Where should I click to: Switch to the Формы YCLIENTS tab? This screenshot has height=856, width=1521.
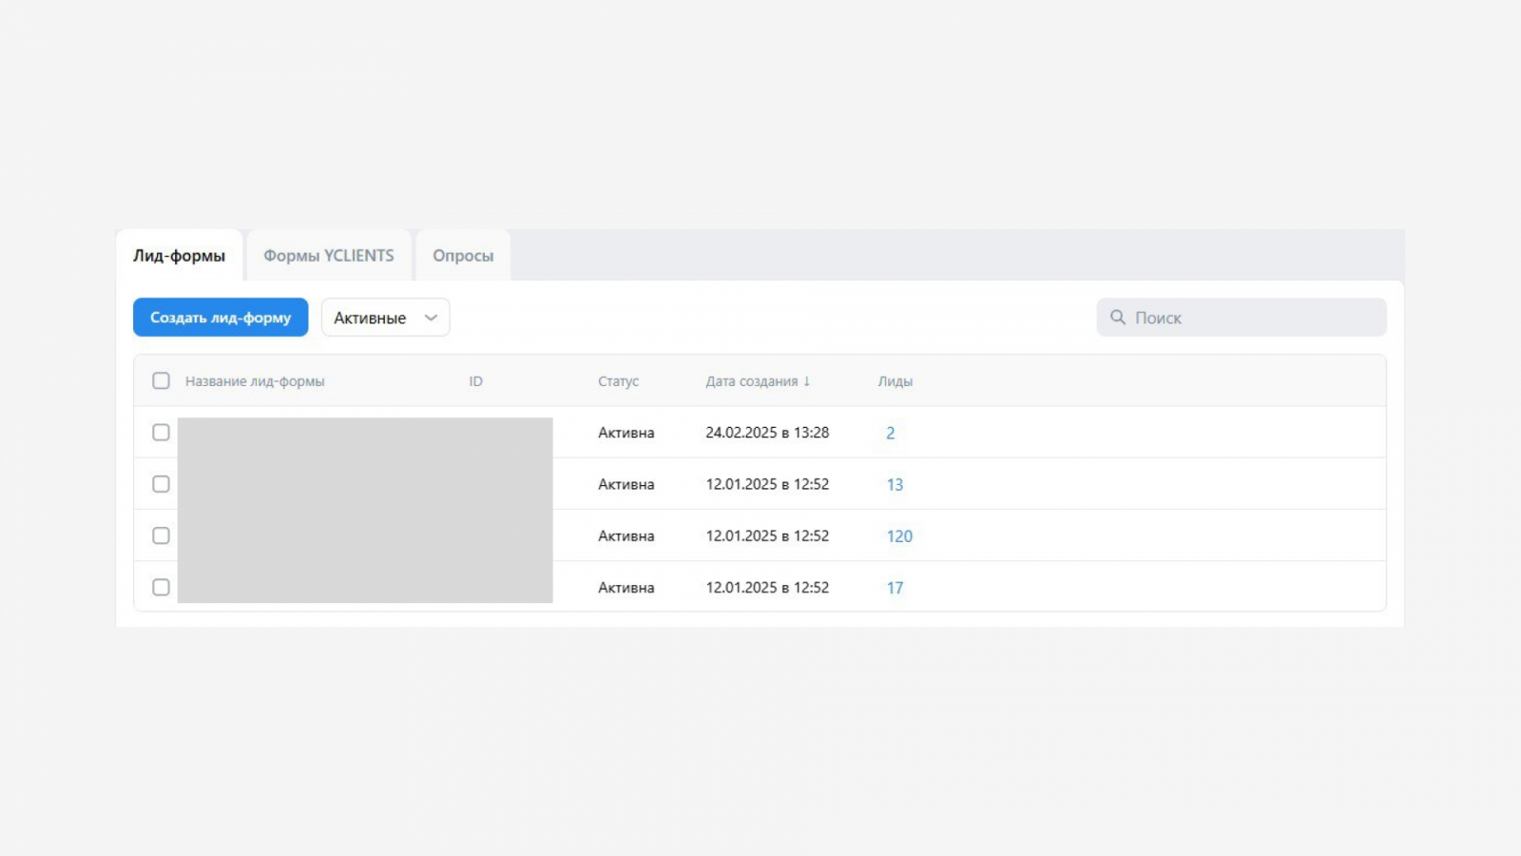(x=328, y=256)
